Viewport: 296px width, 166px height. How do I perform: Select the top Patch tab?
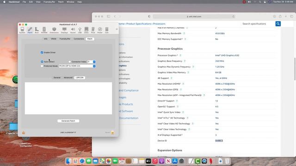pyautogui.click(x=90, y=39)
